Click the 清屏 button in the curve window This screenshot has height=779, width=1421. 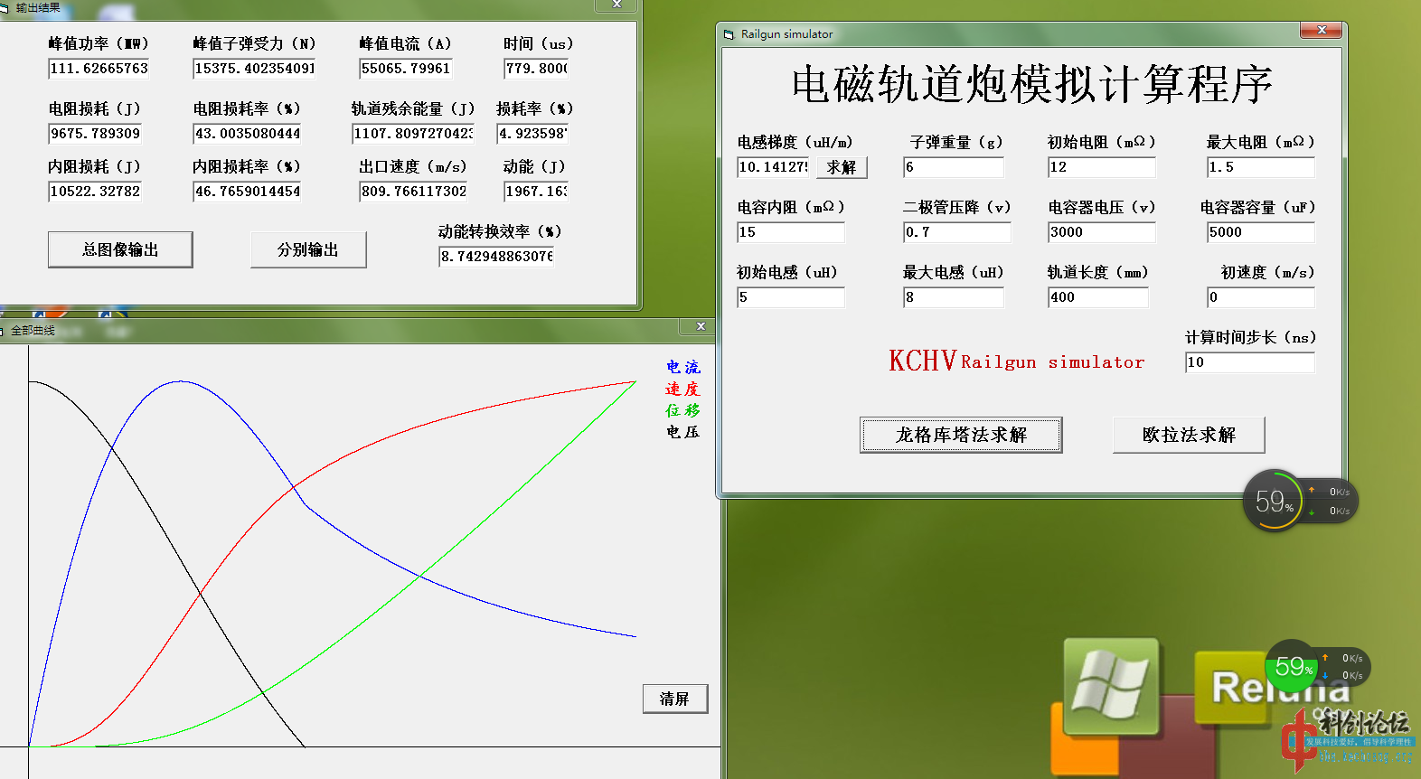[675, 699]
